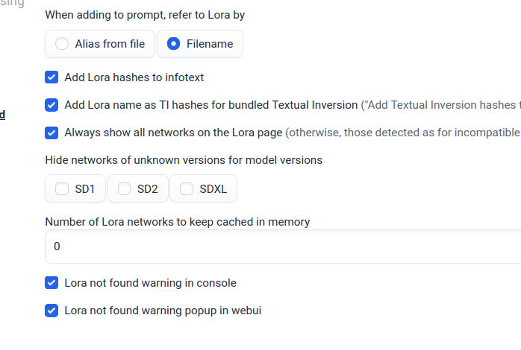Click the SD1 label button
Screen dimensions: 521x350
pos(85,189)
